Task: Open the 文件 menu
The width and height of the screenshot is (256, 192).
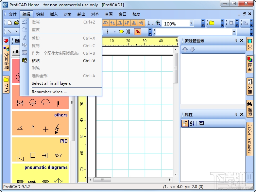Action: click(x=12, y=14)
